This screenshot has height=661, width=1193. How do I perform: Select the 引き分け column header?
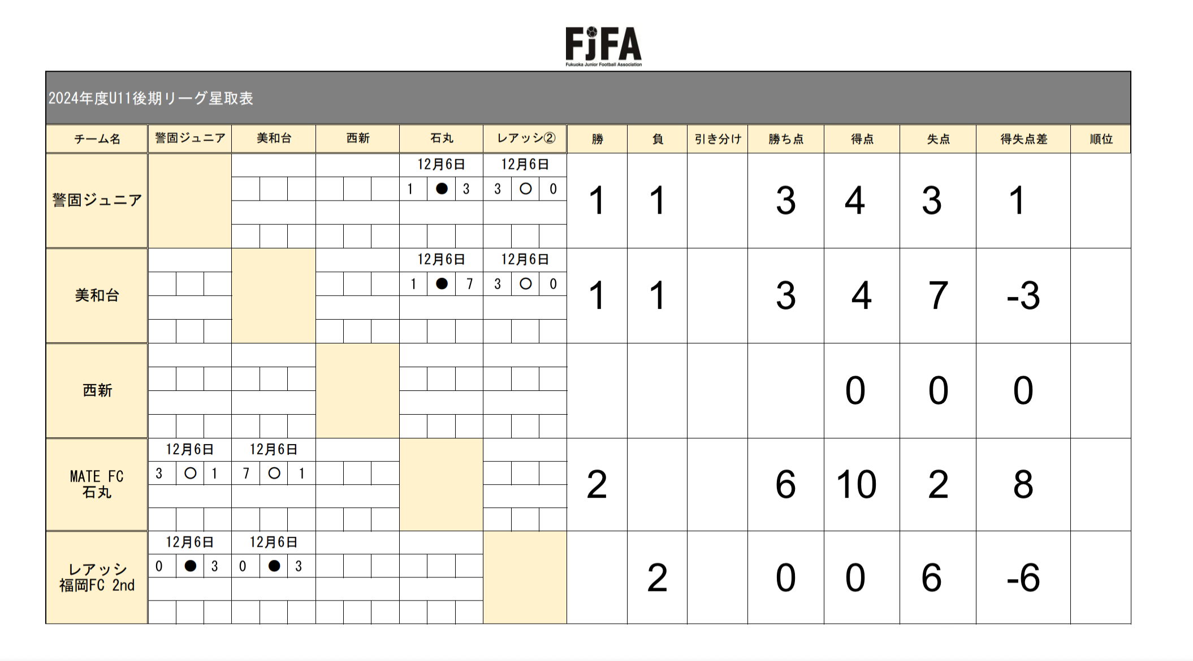[717, 139]
